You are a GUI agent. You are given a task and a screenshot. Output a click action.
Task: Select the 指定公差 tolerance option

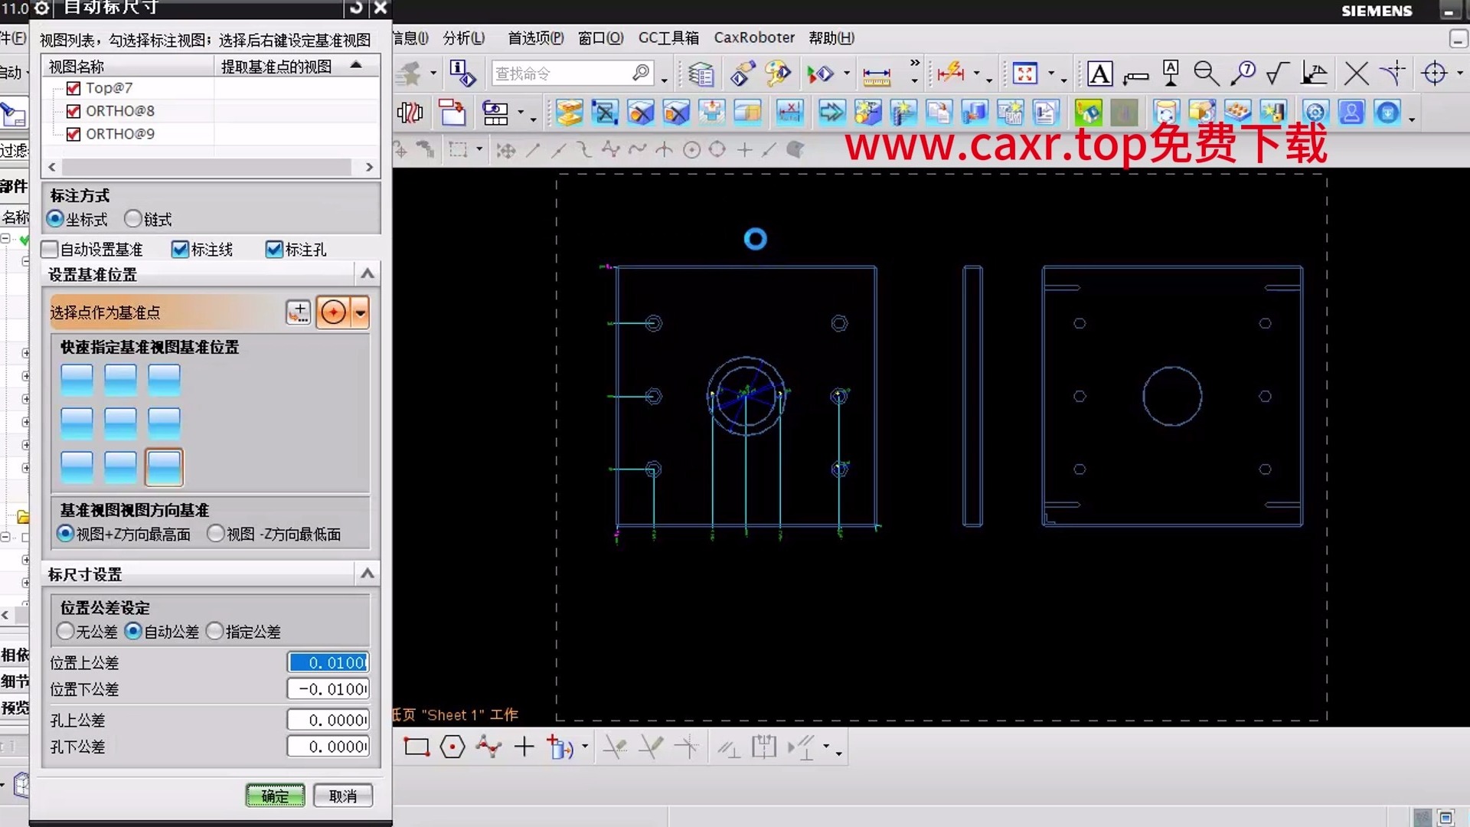[x=215, y=631]
